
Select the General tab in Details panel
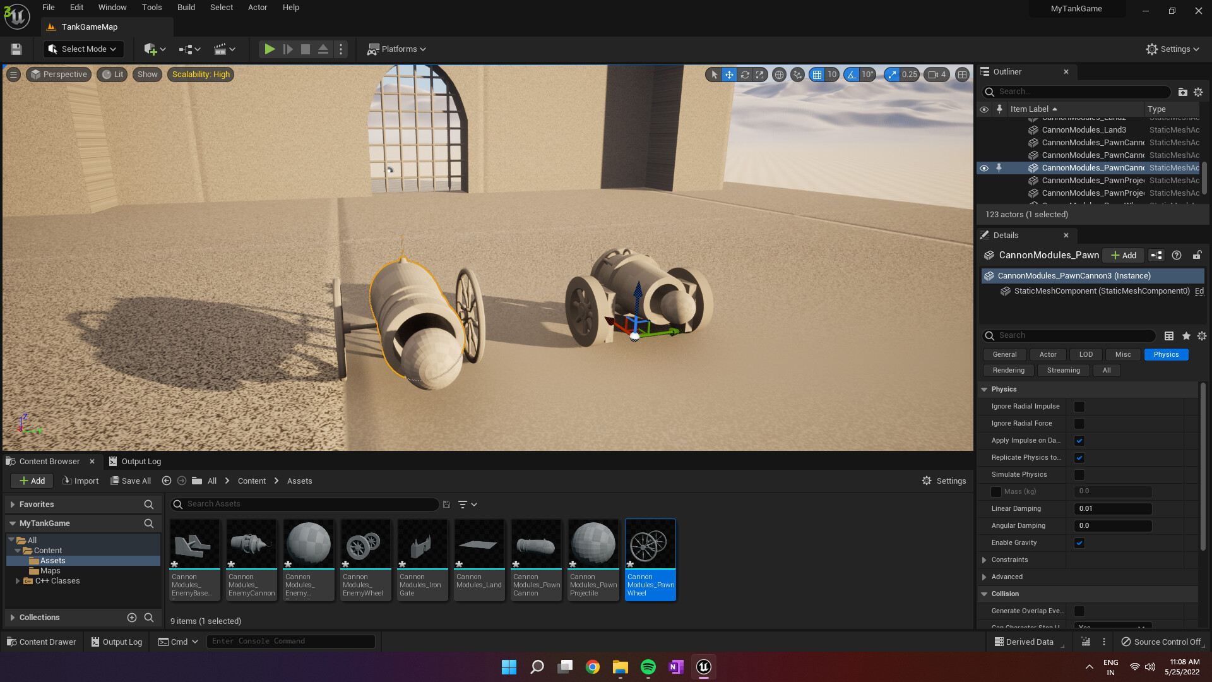pos(1005,354)
